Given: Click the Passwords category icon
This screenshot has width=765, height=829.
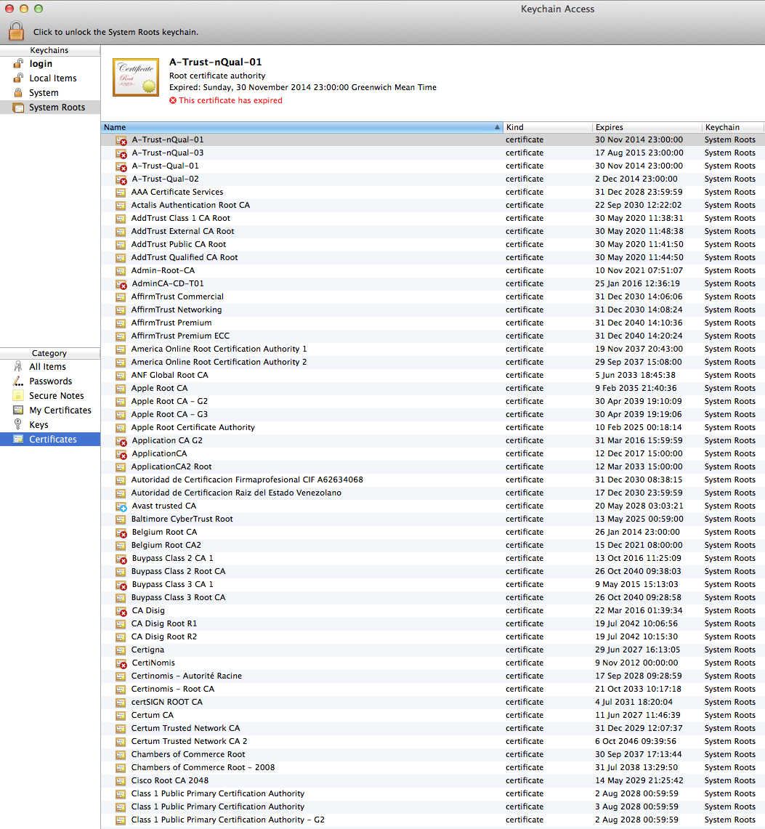Looking at the screenshot, I should (x=18, y=381).
